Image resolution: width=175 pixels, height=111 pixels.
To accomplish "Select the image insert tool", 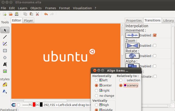I will [x=5, y=71].
